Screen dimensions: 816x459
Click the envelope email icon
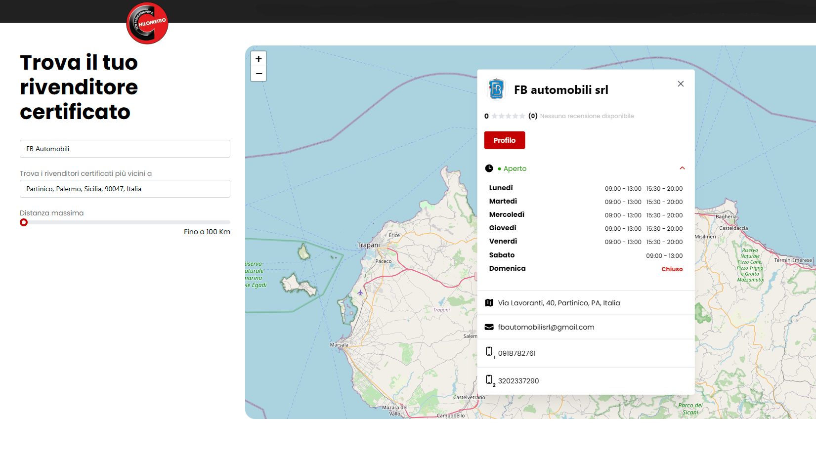click(x=489, y=327)
